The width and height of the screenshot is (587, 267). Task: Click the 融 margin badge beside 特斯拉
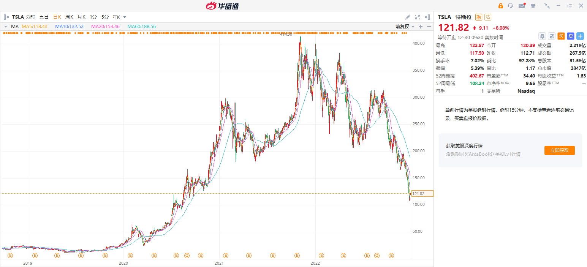click(479, 17)
